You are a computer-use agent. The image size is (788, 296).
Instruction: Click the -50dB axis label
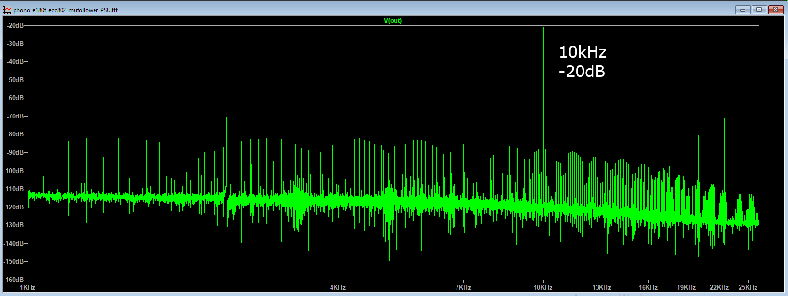coord(16,80)
